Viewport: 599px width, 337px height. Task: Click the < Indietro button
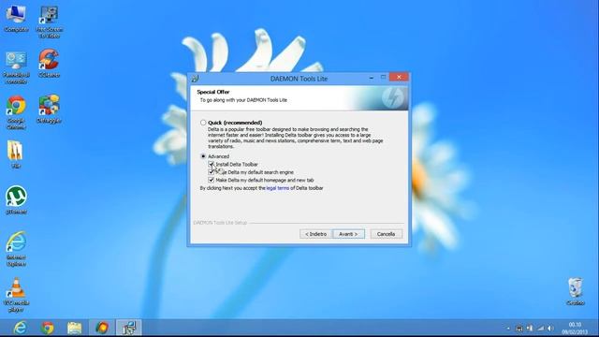tap(315, 234)
